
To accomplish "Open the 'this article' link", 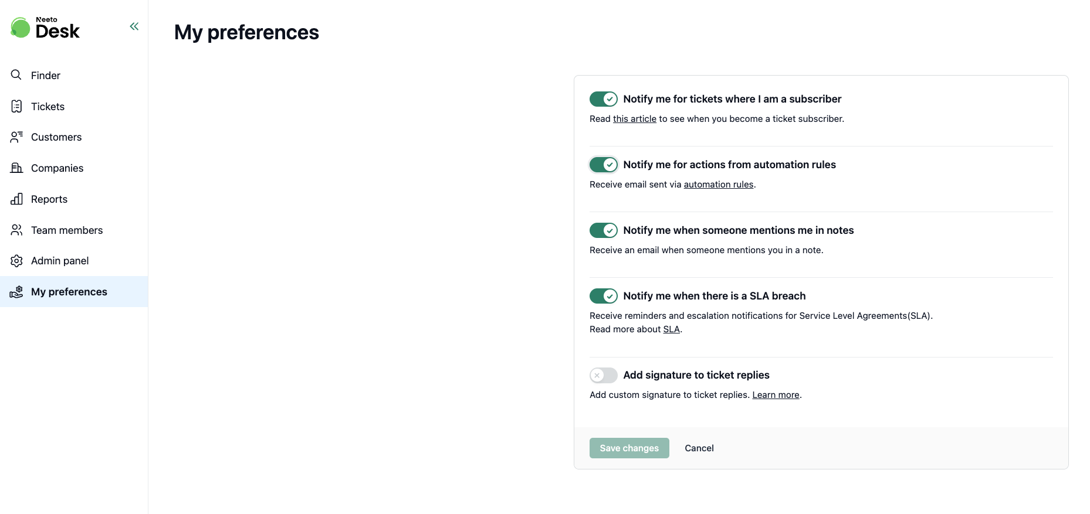I will click(x=634, y=119).
